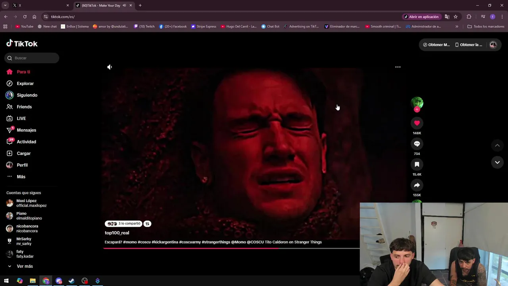The width and height of the screenshot is (508, 286).
Task: Open the browser home page
Action: (x=35, y=17)
